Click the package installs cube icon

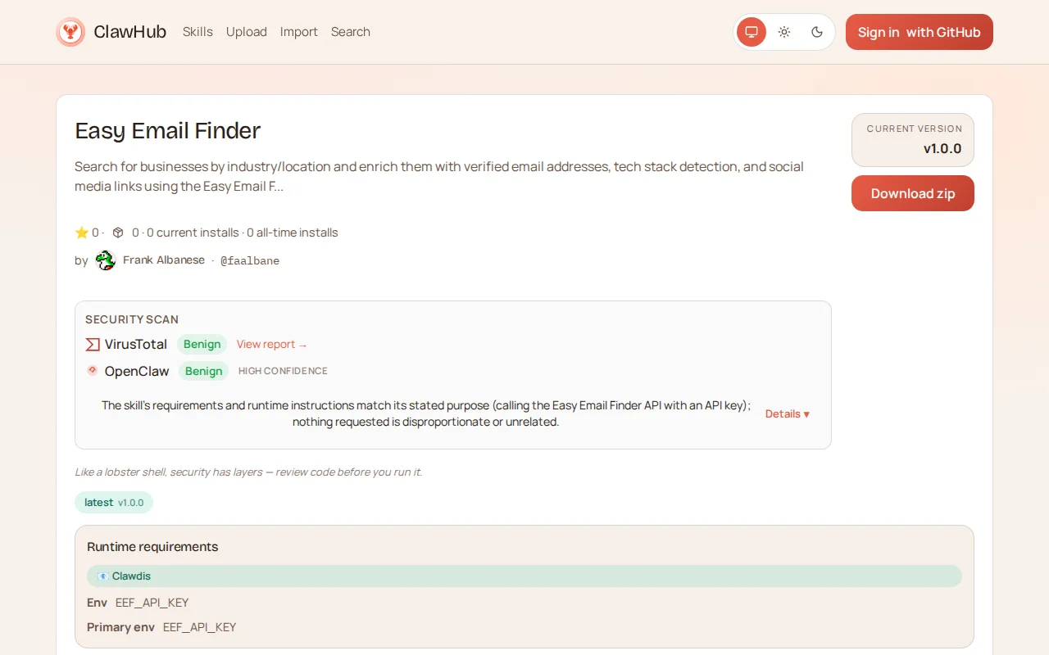(118, 233)
